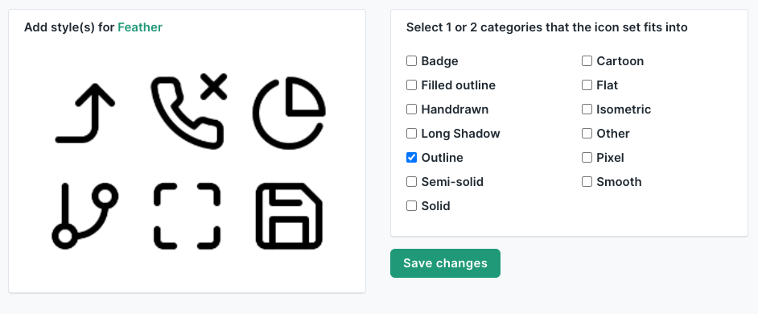The height and width of the screenshot is (314, 758).
Task: Check the Pixel style checkbox
Action: [587, 158]
